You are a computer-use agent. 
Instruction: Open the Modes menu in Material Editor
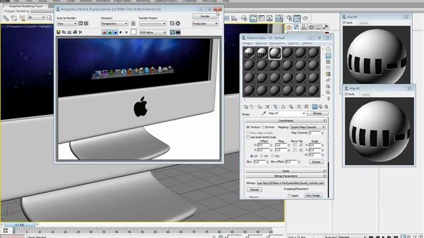(247, 43)
